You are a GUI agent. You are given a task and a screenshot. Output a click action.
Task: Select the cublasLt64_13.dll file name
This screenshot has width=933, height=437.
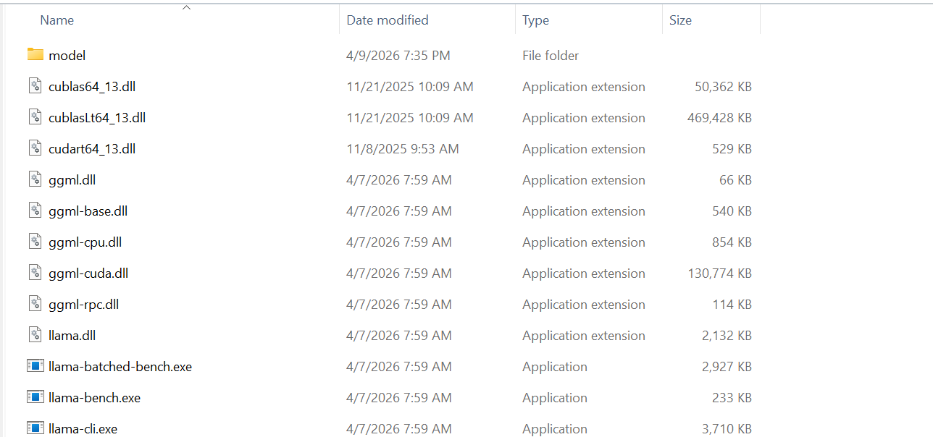[x=96, y=116]
